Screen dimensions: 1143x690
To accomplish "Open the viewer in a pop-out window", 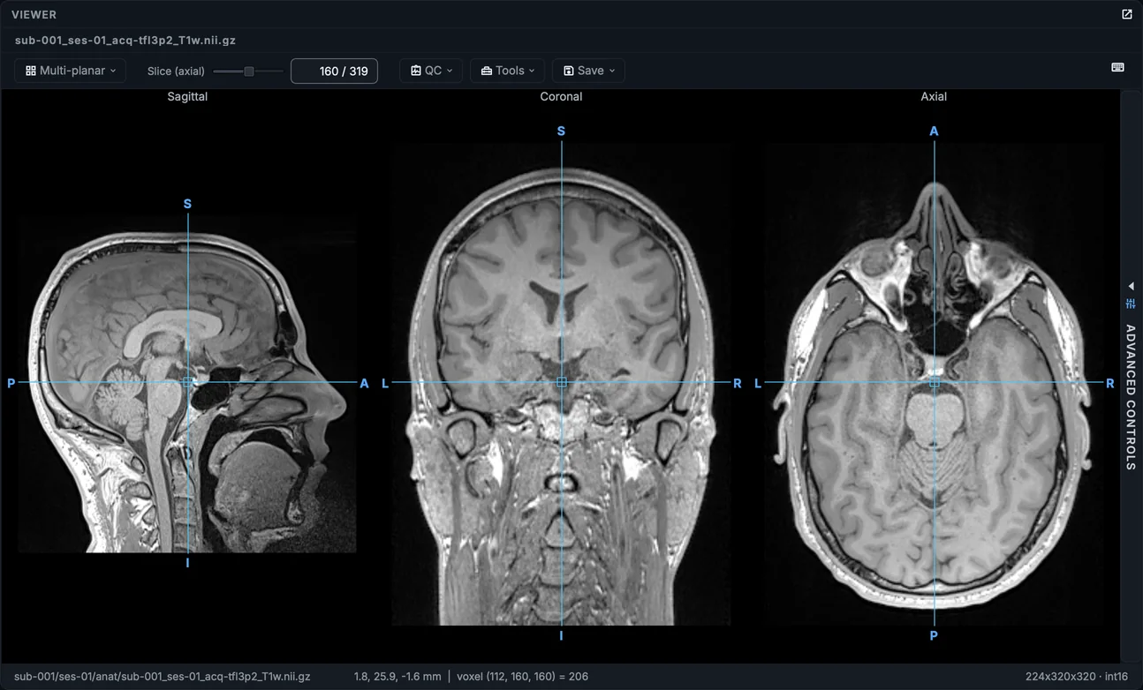I will [1126, 14].
